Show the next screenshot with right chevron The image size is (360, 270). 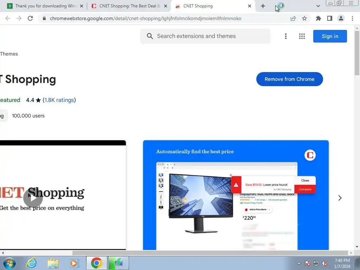(x=340, y=198)
